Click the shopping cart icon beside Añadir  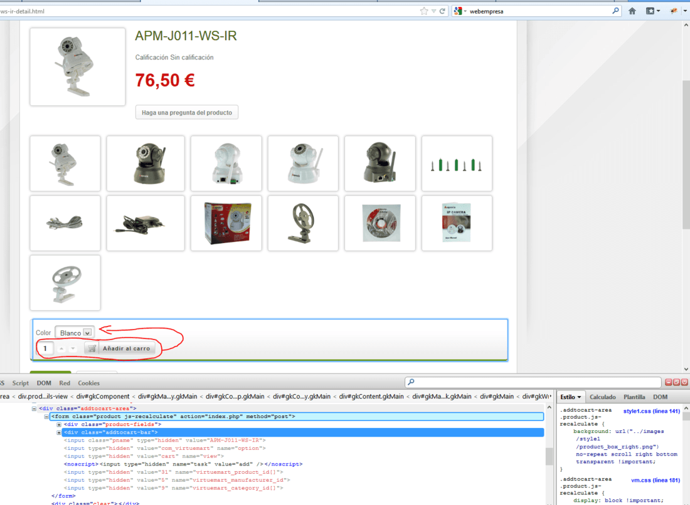coord(92,348)
